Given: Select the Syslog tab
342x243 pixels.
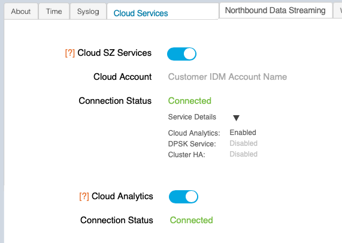Looking at the screenshot, I should tap(88, 11).
